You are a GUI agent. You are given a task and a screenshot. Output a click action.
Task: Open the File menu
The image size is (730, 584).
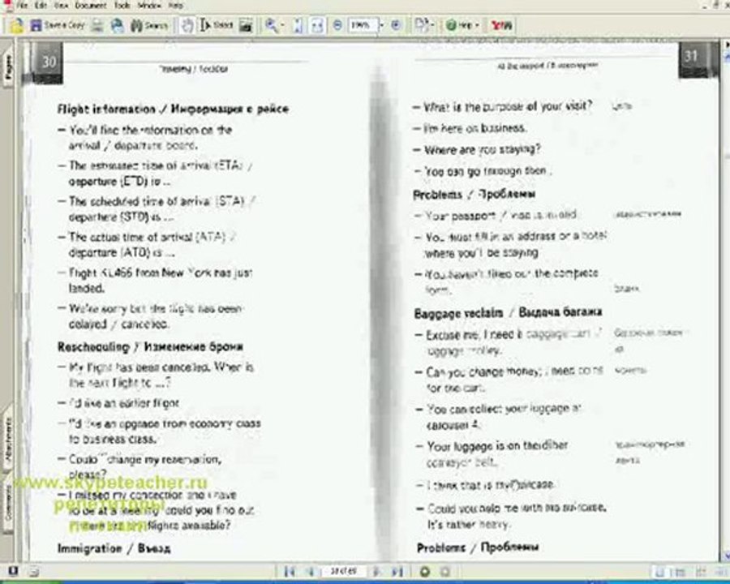(x=22, y=6)
